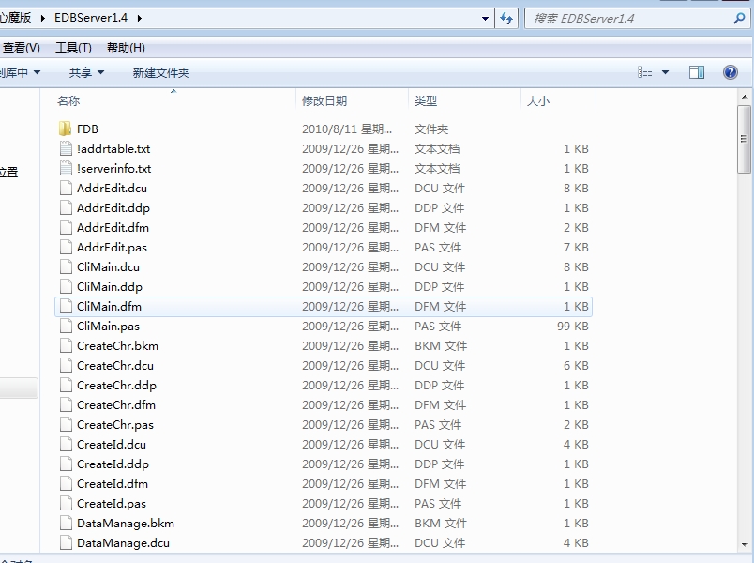
Task: Open the 共享 dropdown menu
Action: (86, 72)
